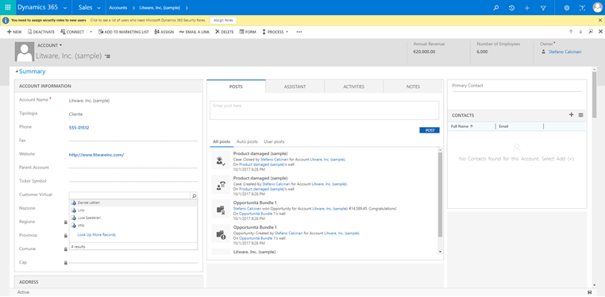This screenshot has width=605, height=297.
Task: Click the Customer Virtual lookup field
Action: [130, 196]
